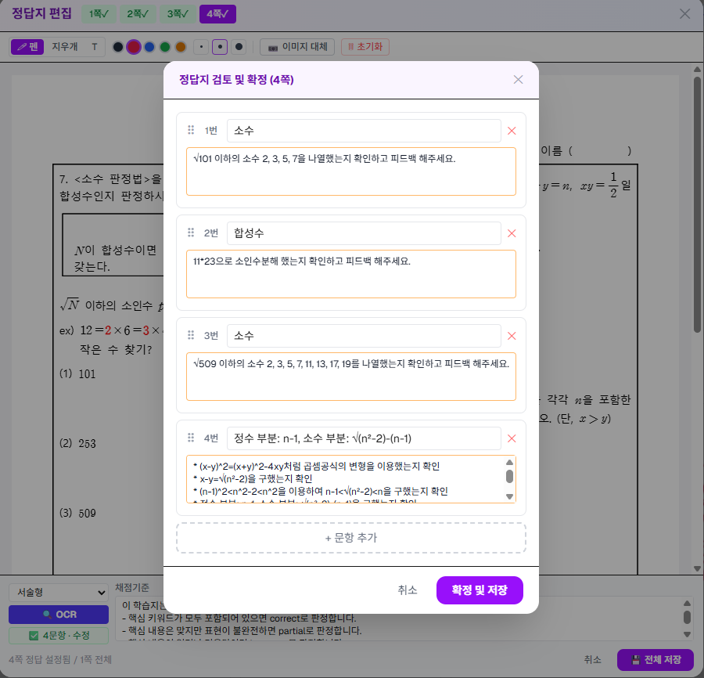Grab the drag handle of question 1번
Screen dimensions: 704x678
click(191, 130)
